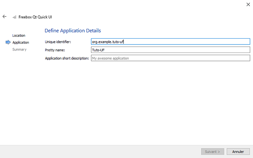This screenshot has height=158, width=253.
Task: Click the wizard icon beside the Freebox title
Action: point(15,17)
